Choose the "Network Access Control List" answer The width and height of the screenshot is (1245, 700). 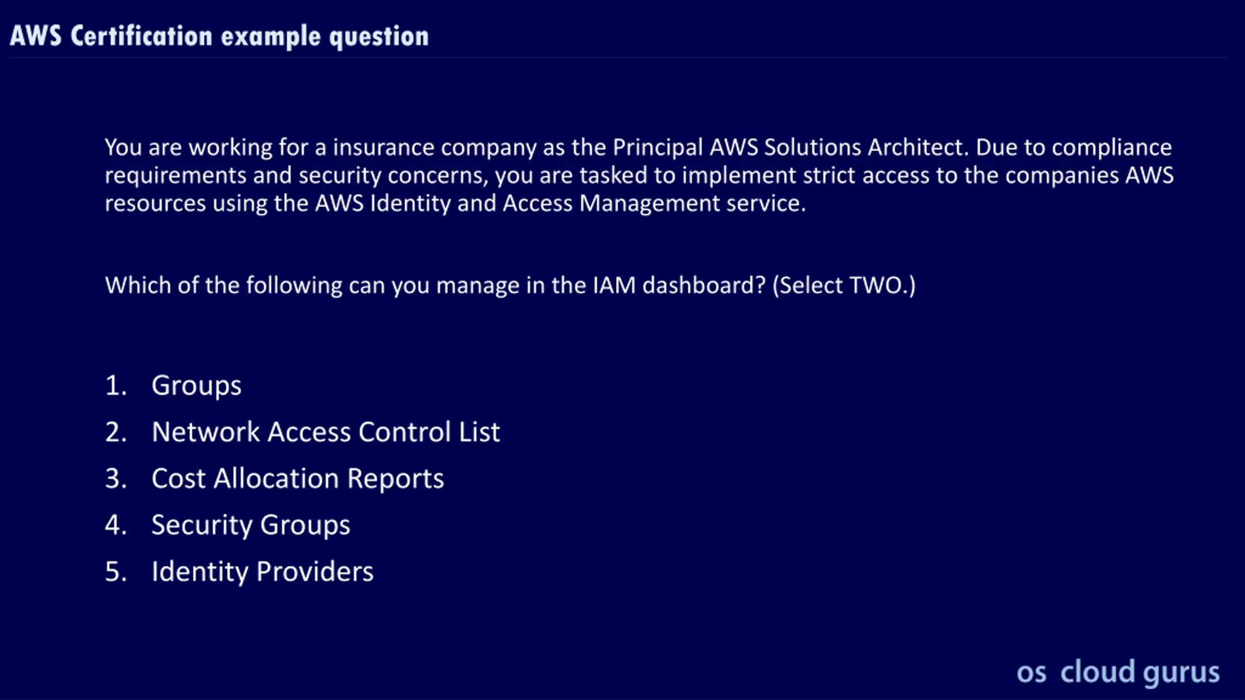pos(326,432)
